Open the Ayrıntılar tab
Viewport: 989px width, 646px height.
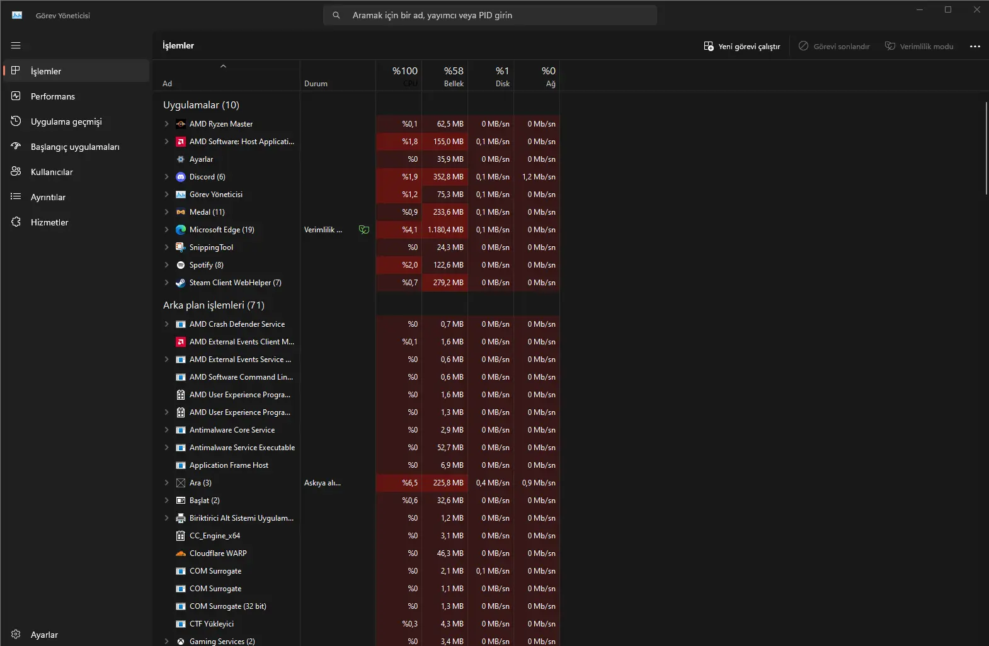[76, 197]
